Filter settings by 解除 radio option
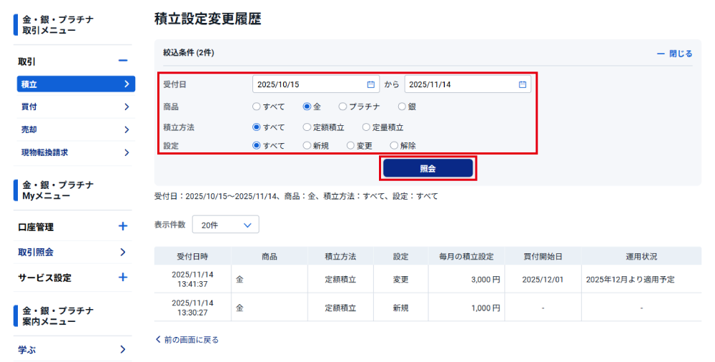Image resolution: width=715 pixels, height=362 pixels. pos(394,146)
